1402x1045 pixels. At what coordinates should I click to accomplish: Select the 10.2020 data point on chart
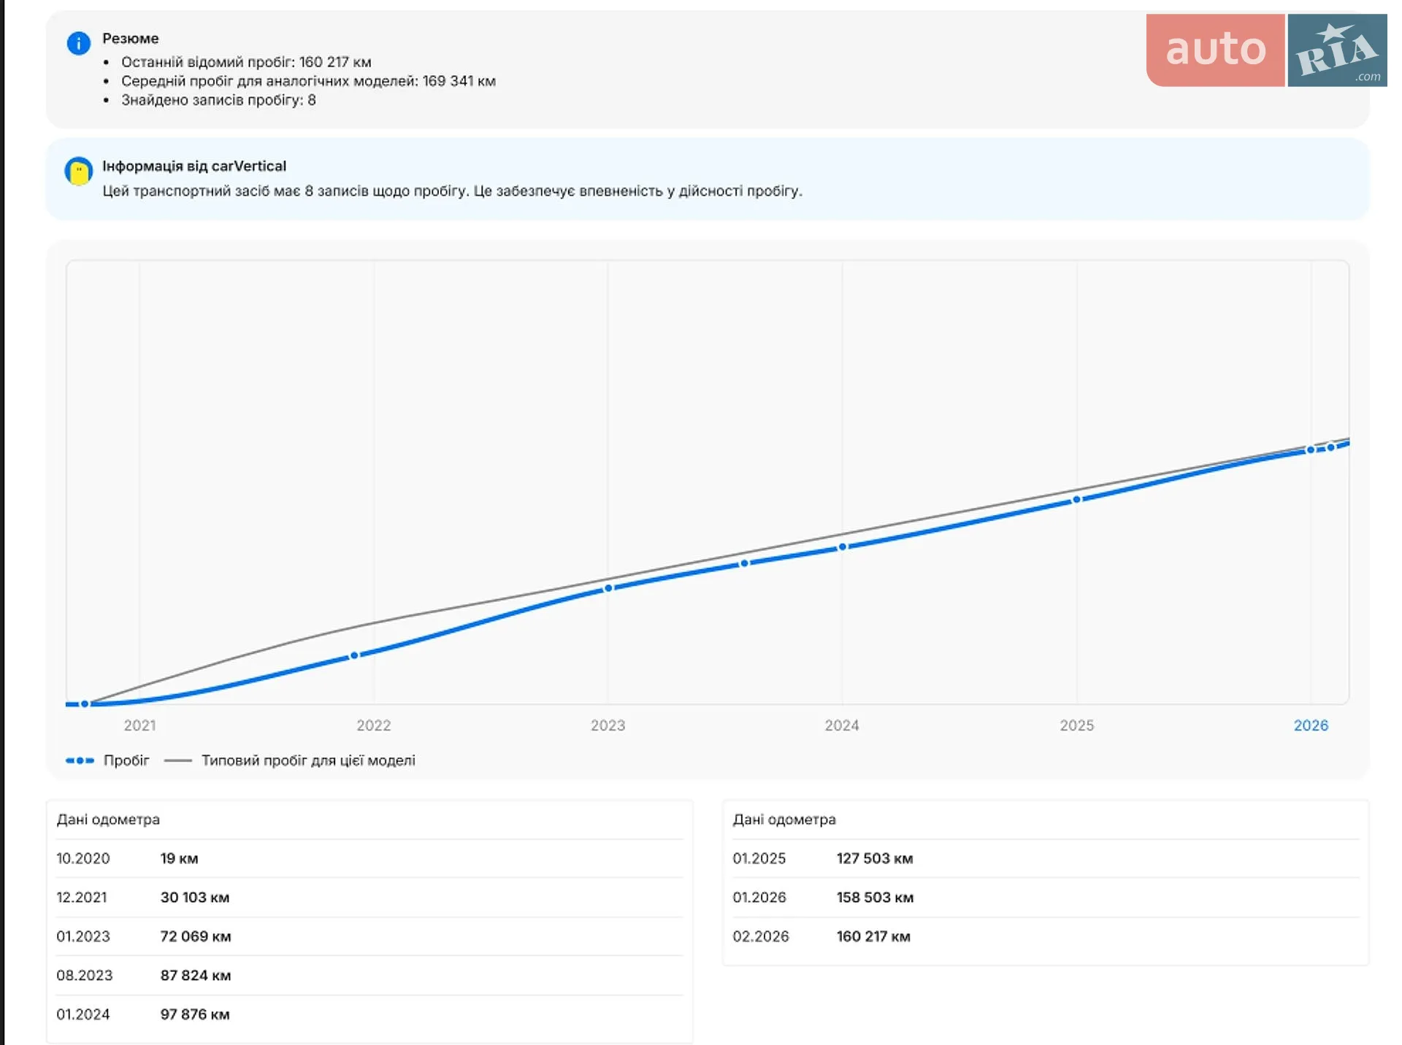pos(85,703)
